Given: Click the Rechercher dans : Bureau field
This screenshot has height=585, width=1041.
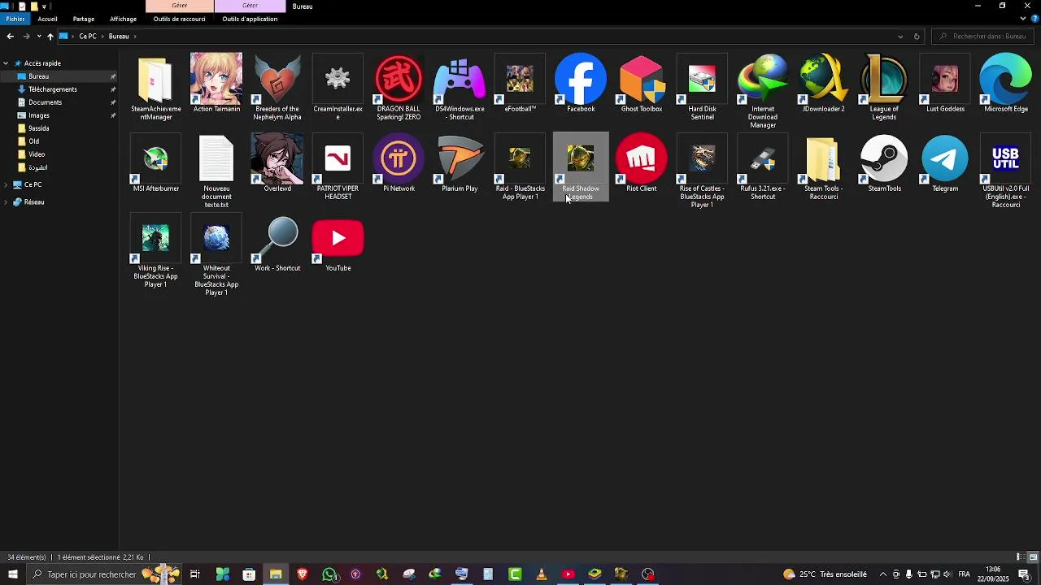Looking at the screenshot, I should [983, 37].
